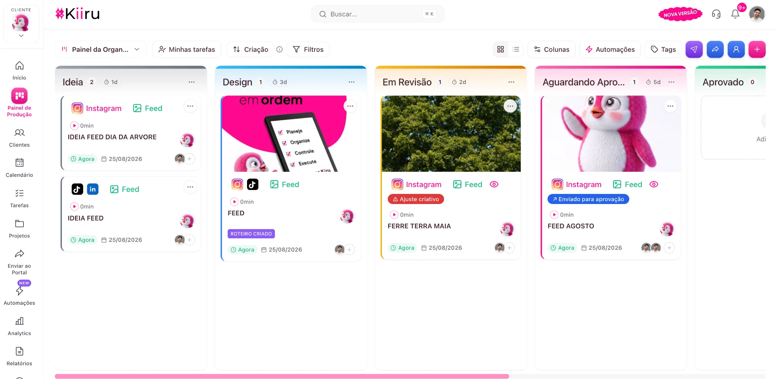Open Analytics in the sidebar
This screenshot has height=379, width=775.
[19, 326]
